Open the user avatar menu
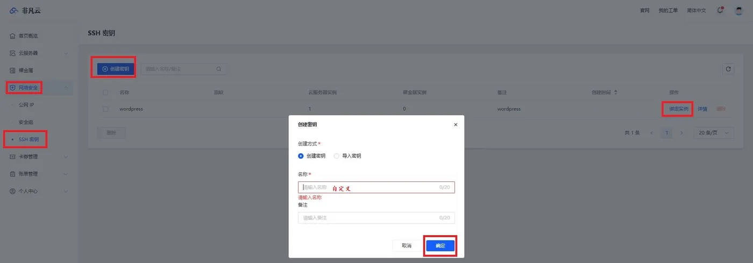This screenshot has width=753, height=263. click(x=738, y=10)
